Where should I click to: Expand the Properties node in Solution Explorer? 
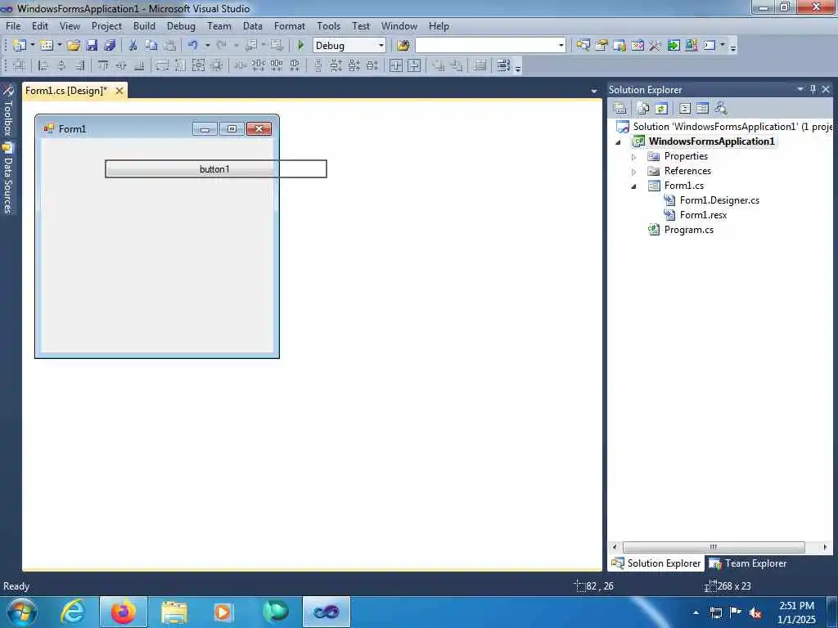634,157
